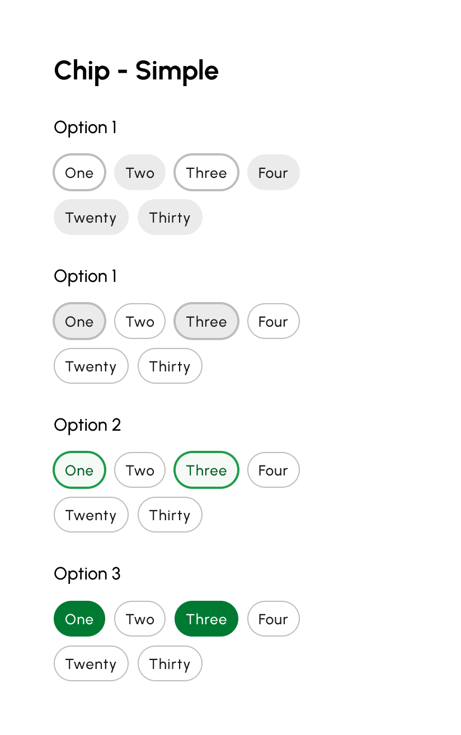Deselect green-outlined Three chip under Option 2

[206, 470]
